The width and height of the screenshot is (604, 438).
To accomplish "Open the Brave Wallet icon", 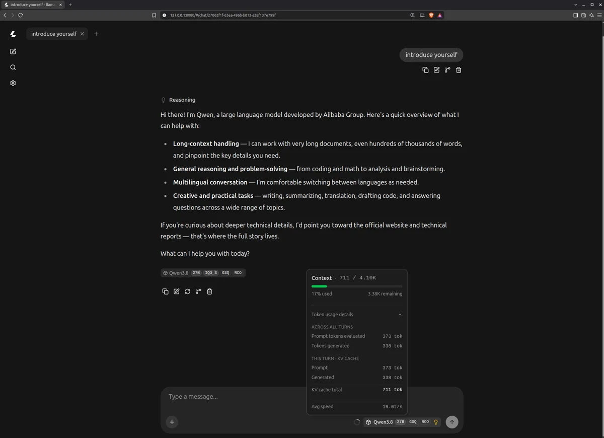I will [x=584, y=15].
